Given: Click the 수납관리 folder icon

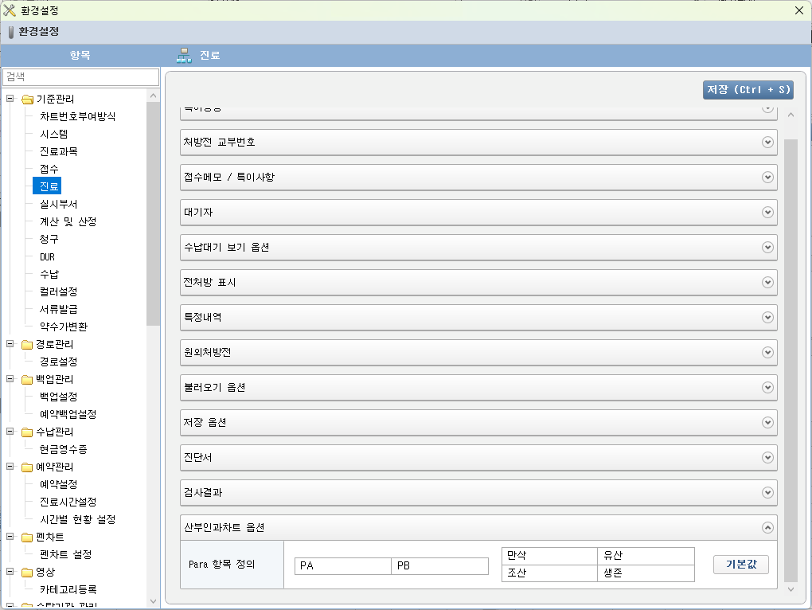Looking at the screenshot, I should (27, 432).
